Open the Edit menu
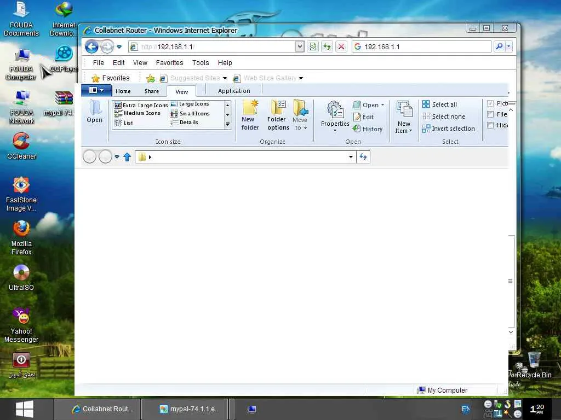This screenshot has width=561, height=420. (x=119, y=62)
